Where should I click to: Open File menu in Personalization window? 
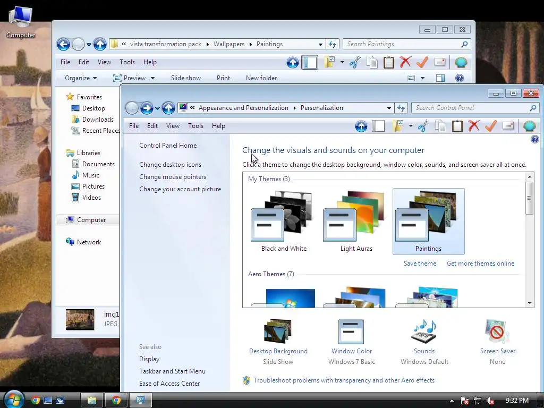pos(133,126)
